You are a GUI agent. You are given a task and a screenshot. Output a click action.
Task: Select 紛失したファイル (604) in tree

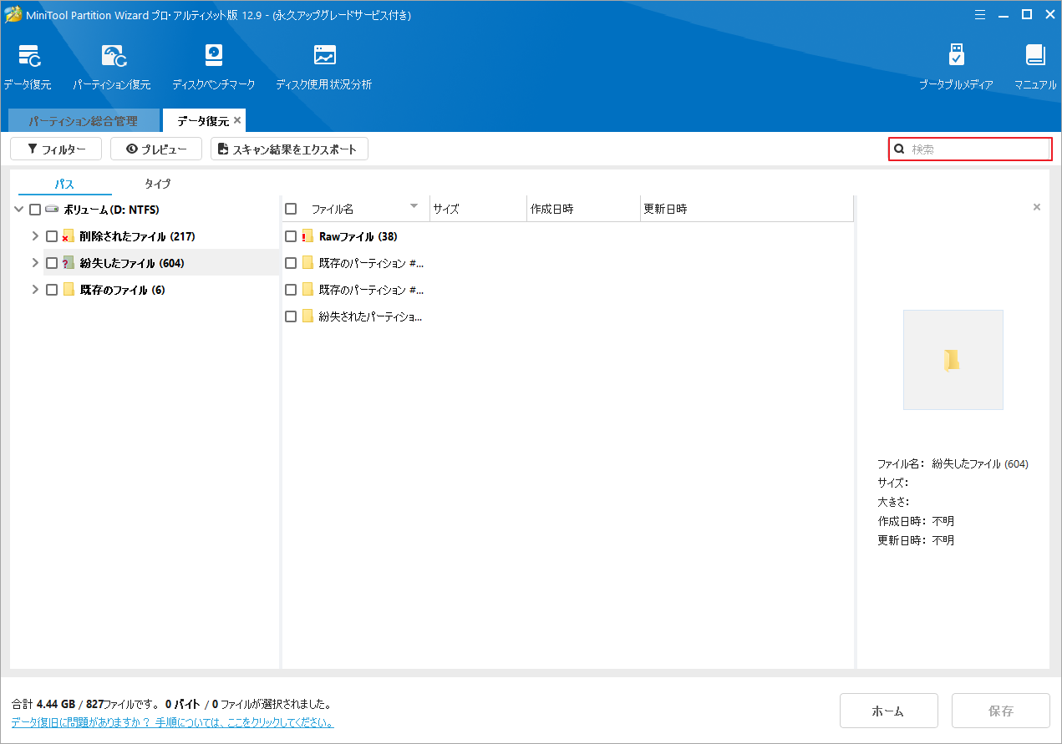point(132,263)
